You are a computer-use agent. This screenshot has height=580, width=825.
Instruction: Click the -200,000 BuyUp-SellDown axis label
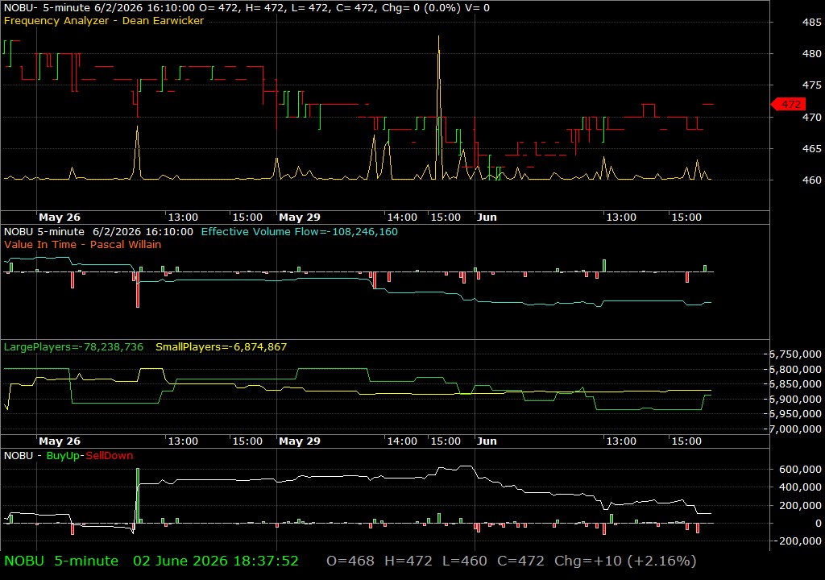(x=798, y=541)
